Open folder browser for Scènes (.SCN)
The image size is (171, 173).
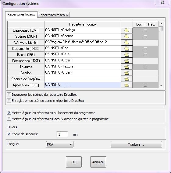click(127, 36)
